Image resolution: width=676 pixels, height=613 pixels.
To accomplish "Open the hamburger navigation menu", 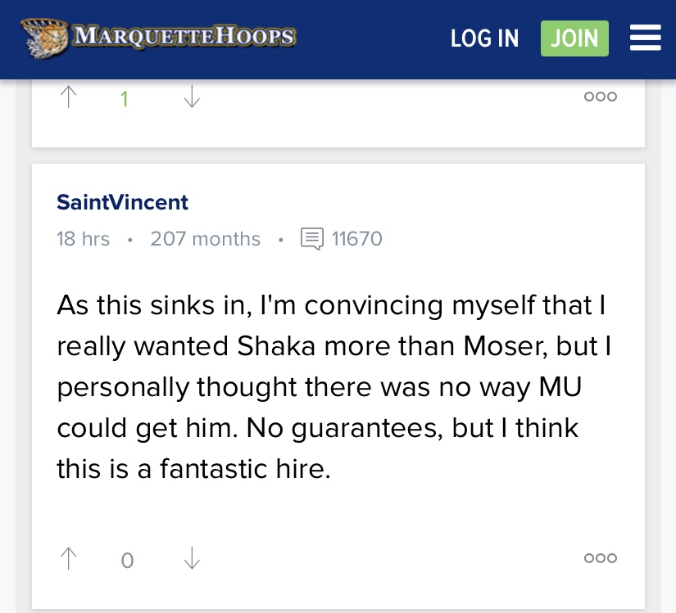I will pos(645,38).
